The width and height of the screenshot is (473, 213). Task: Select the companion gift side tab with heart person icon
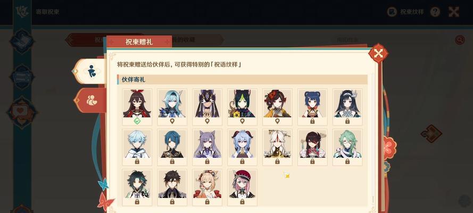pos(92,71)
